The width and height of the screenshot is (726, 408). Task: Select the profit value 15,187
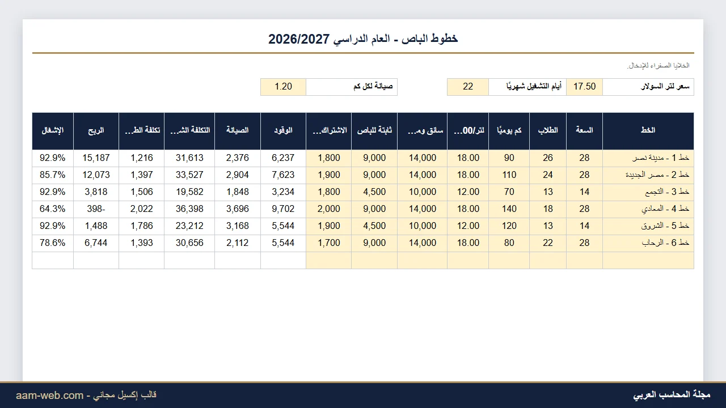click(96, 158)
